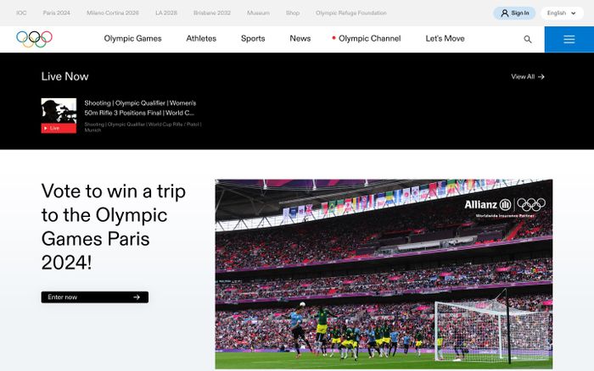Open the Olympic Games menu
This screenshot has width=594, height=371.
(x=132, y=39)
